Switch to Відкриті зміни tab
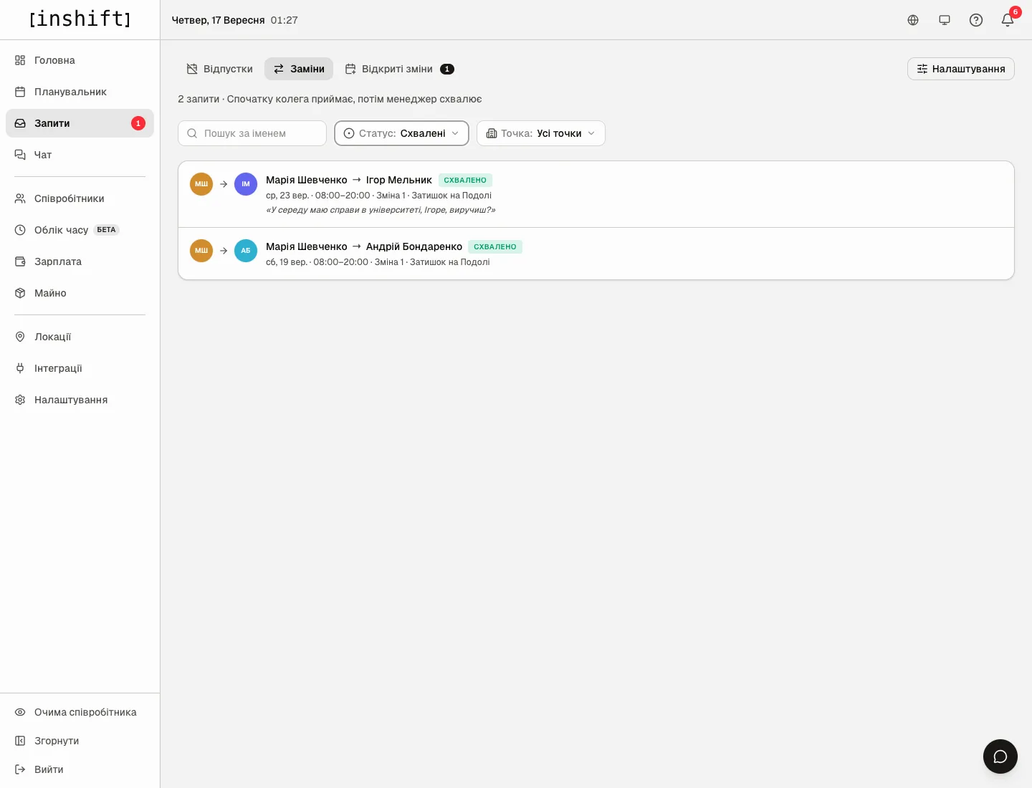Viewport: 1032px width, 788px height. [x=399, y=69]
